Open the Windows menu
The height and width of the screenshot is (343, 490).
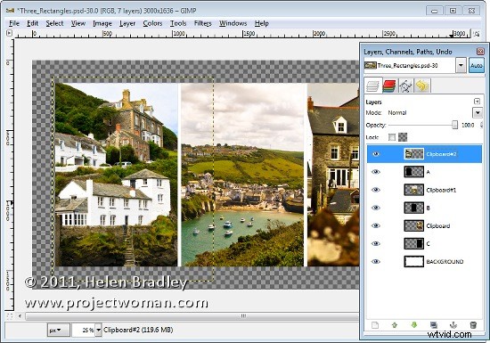(233, 23)
